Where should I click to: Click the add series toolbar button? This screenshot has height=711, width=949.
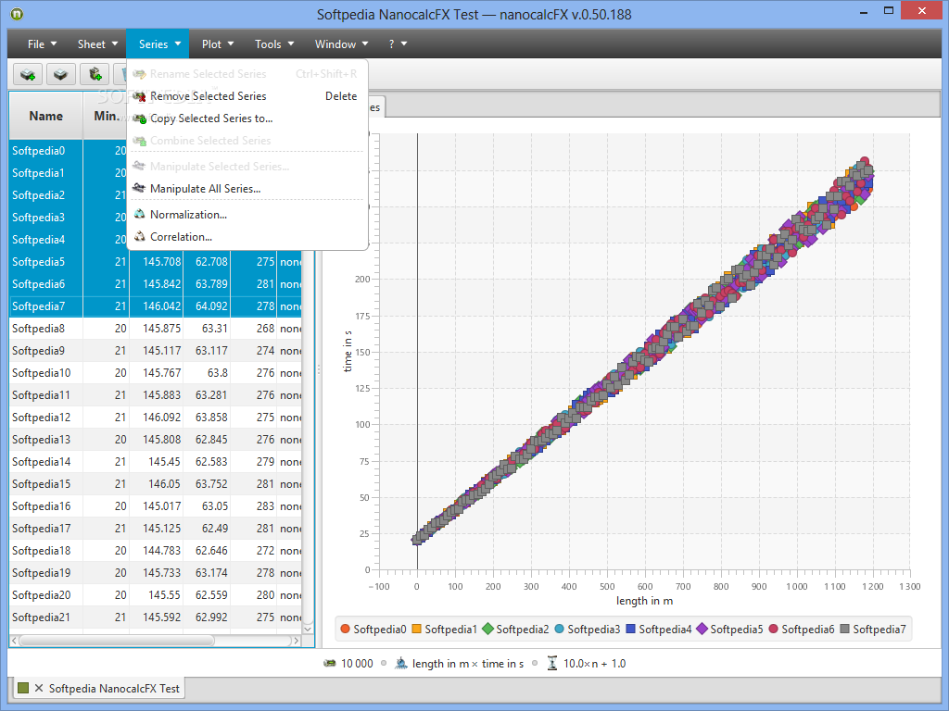[28, 75]
